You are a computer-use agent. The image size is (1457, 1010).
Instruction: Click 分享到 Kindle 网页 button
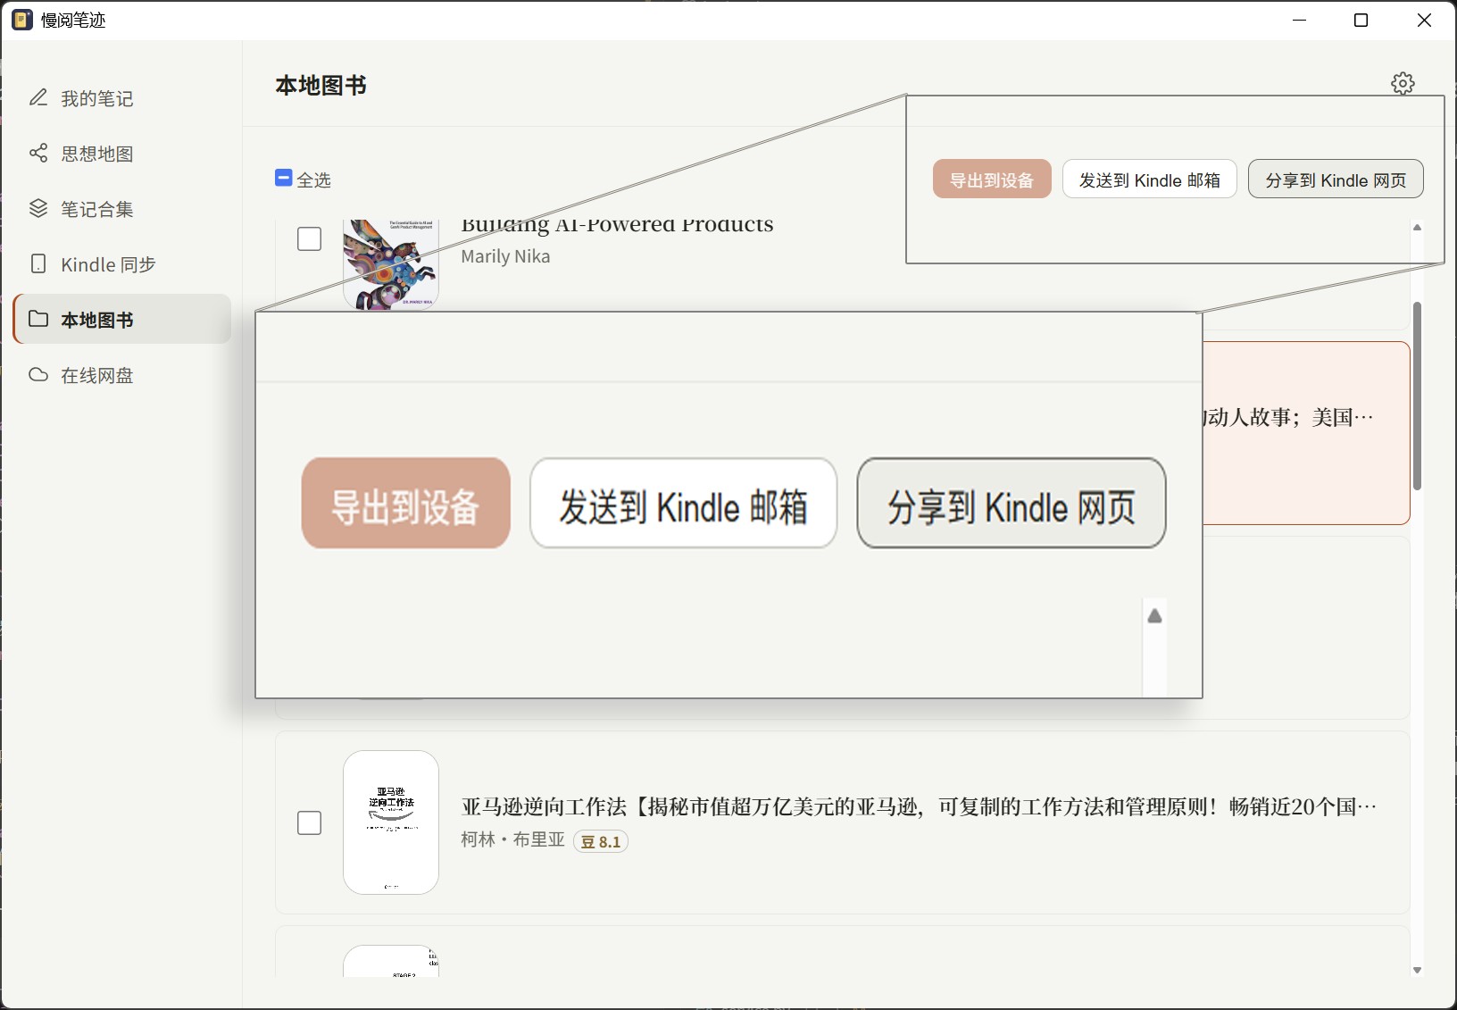[1336, 179]
